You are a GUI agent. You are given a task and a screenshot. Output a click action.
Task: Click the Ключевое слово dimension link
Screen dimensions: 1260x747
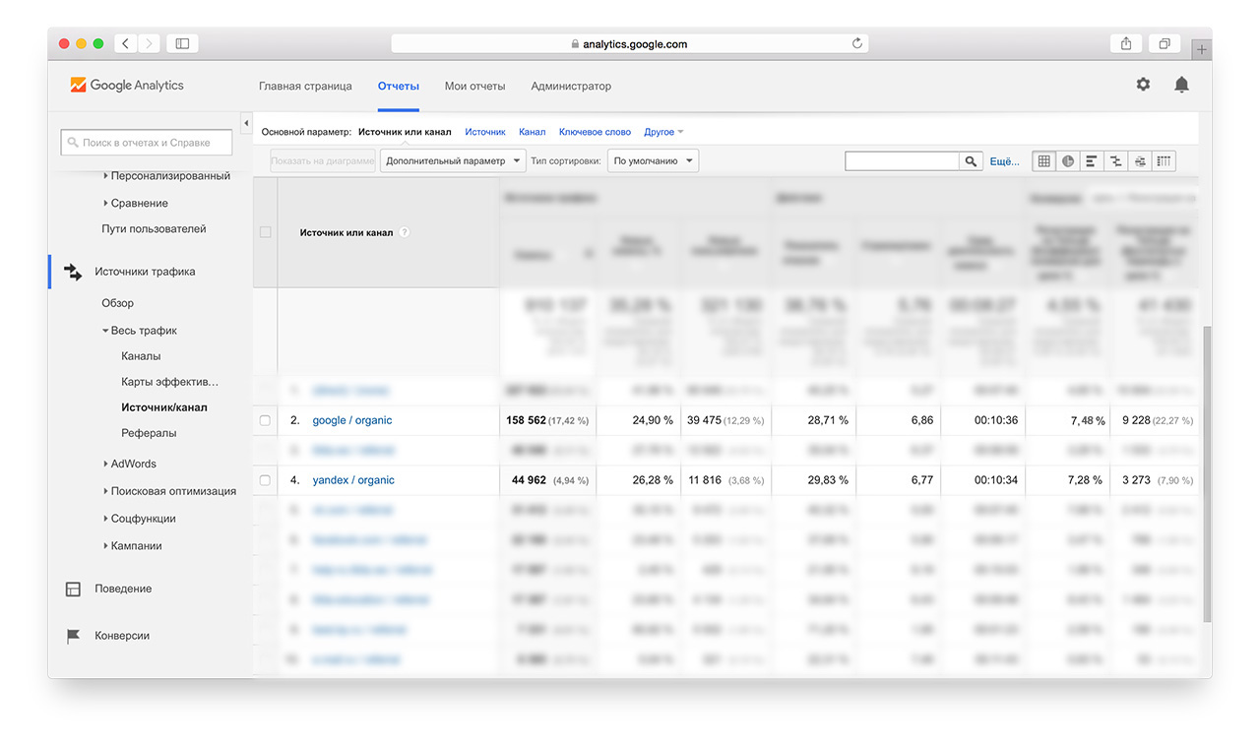(x=595, y=132)
